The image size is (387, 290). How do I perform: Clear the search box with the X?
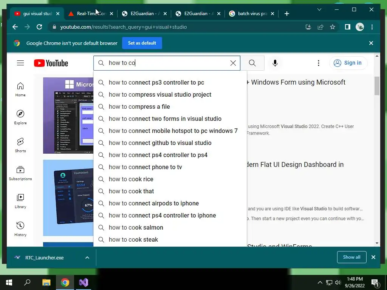[233, 63]
